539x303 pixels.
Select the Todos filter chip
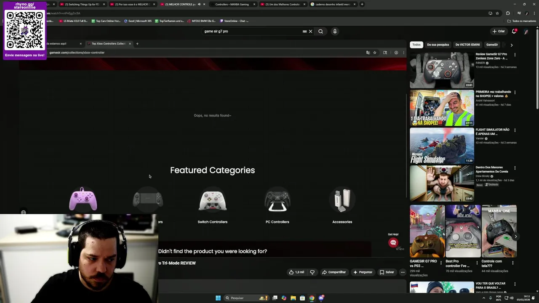click(416, 45)
